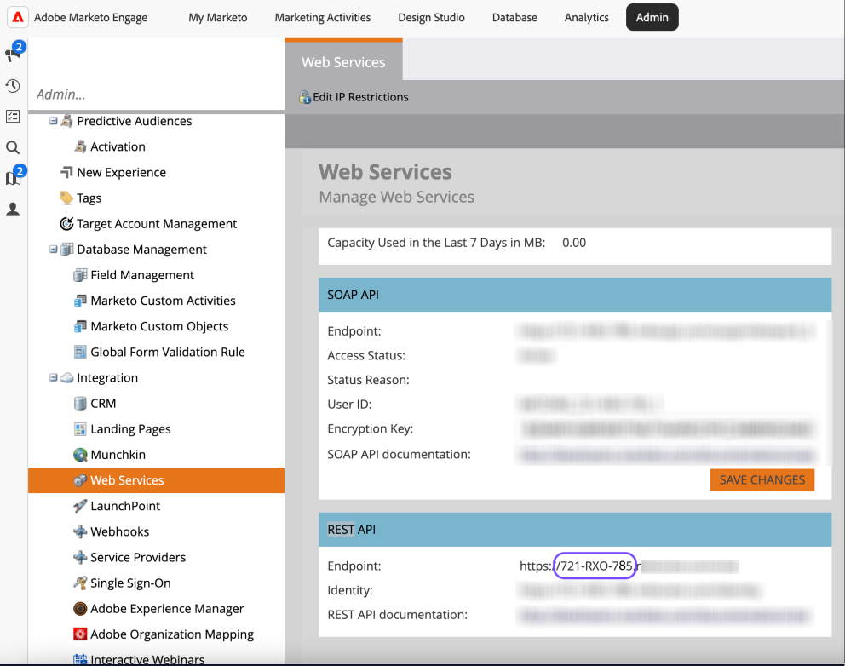Image resolution: width=845 pixels, height=666 pixels.
Task: Click the New Experience icon
Action: 66,172
